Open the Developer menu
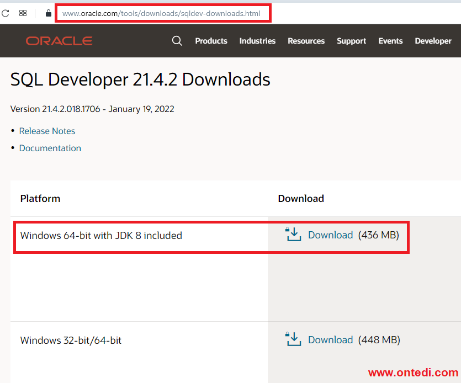 coord(433,41)
